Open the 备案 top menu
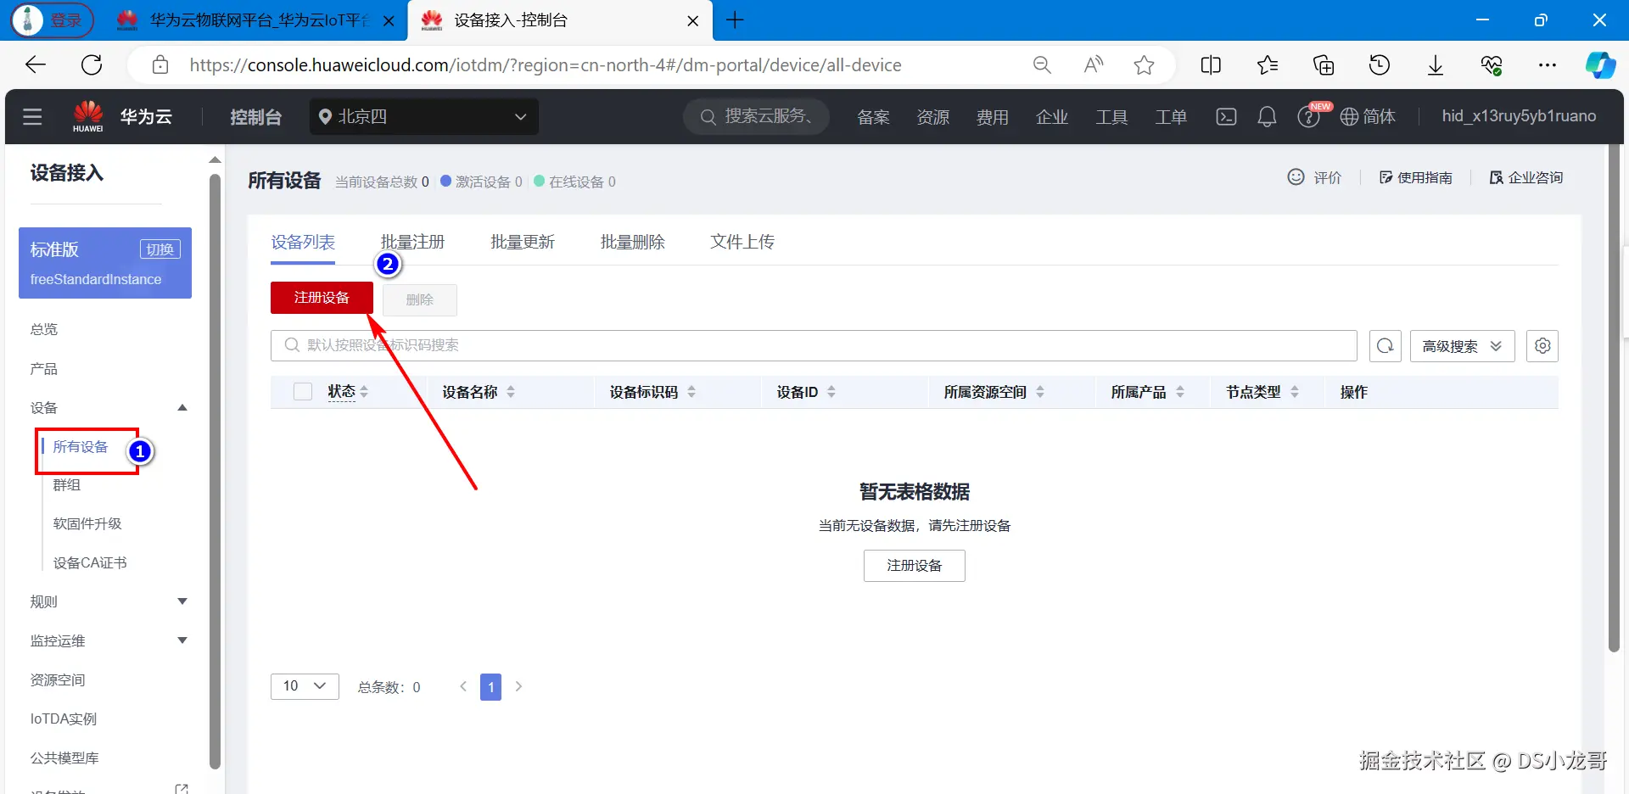This screenshot has width=1629, height=794. point(873,116)
